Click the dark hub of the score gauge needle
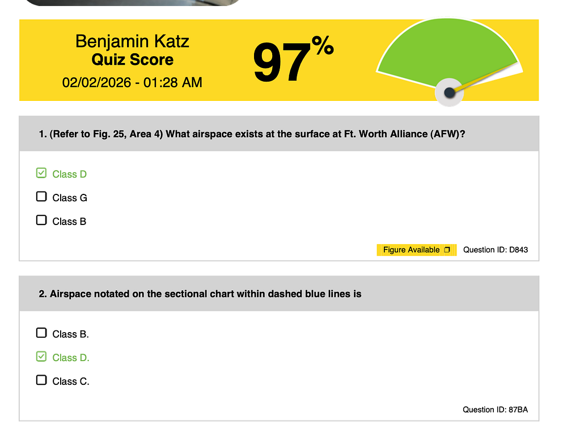567x433 pixels. [450, 92]
